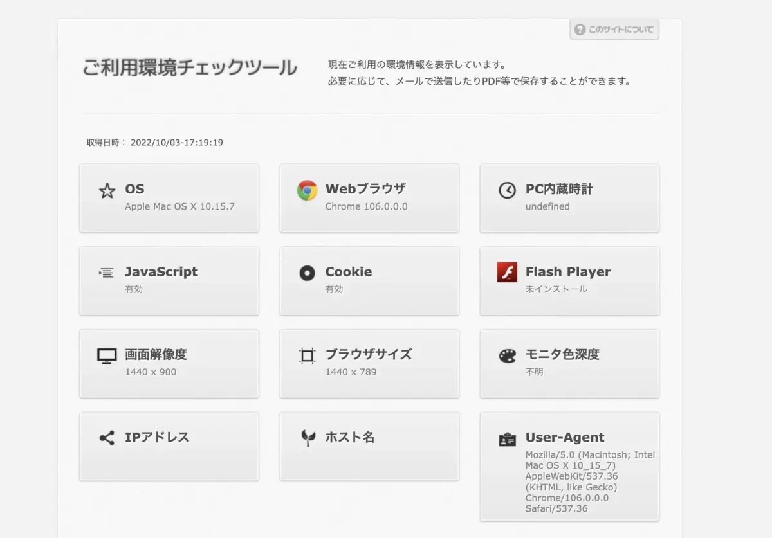Click the star icon beside OS
Screen dimensions: 772x538
click(107, 190)
